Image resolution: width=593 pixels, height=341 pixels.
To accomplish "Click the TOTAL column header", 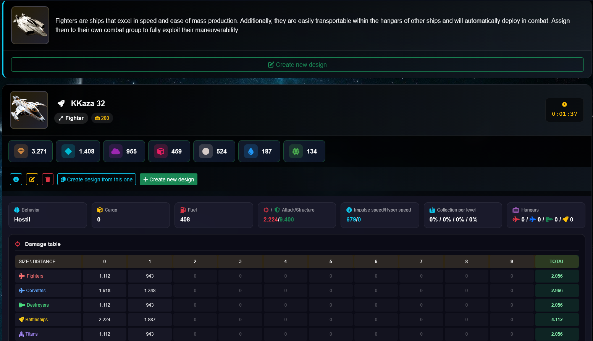I will 557,262.
